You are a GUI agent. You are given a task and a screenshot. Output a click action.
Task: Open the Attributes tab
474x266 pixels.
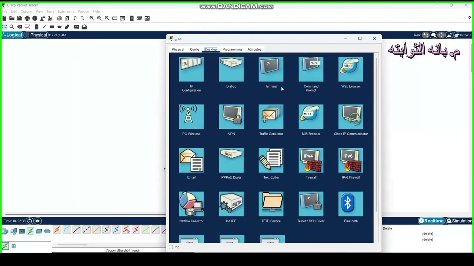(x=254, y=49)
